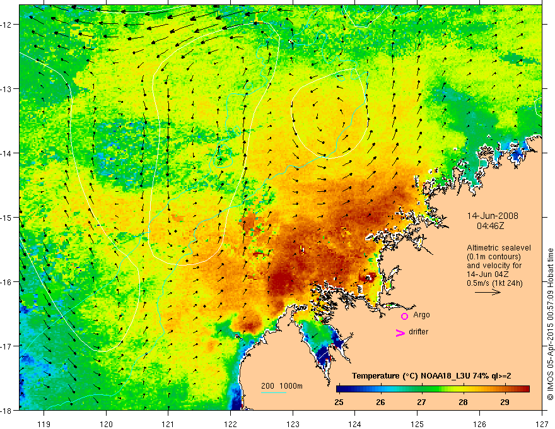
Task: Click the color bar value 29
Action: tap(505, 402)
